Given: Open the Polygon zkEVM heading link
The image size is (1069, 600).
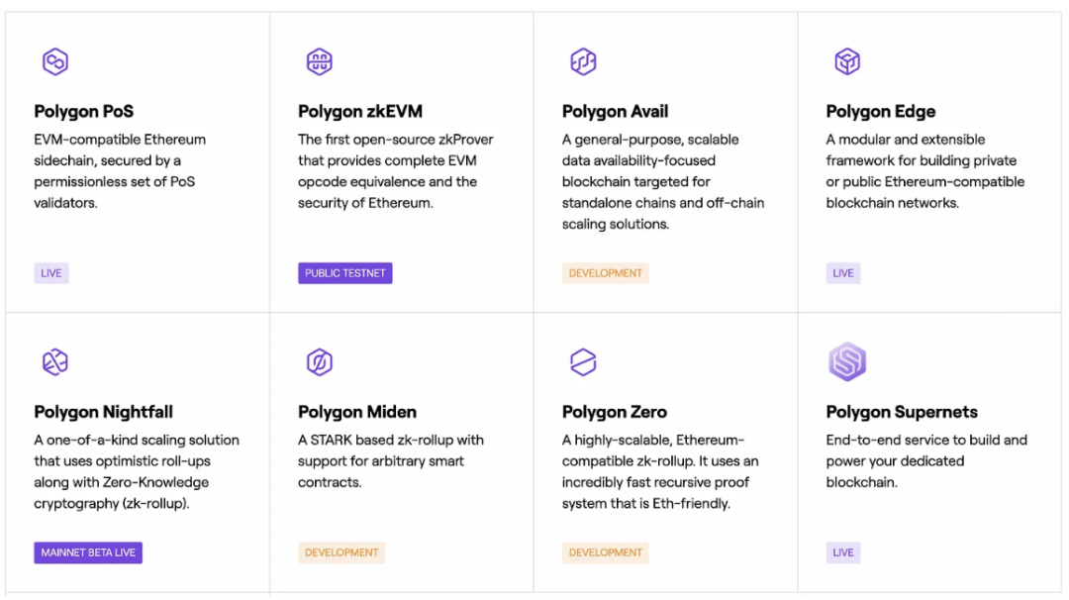Looking at the screenshot, I should (x=360, y=112).
